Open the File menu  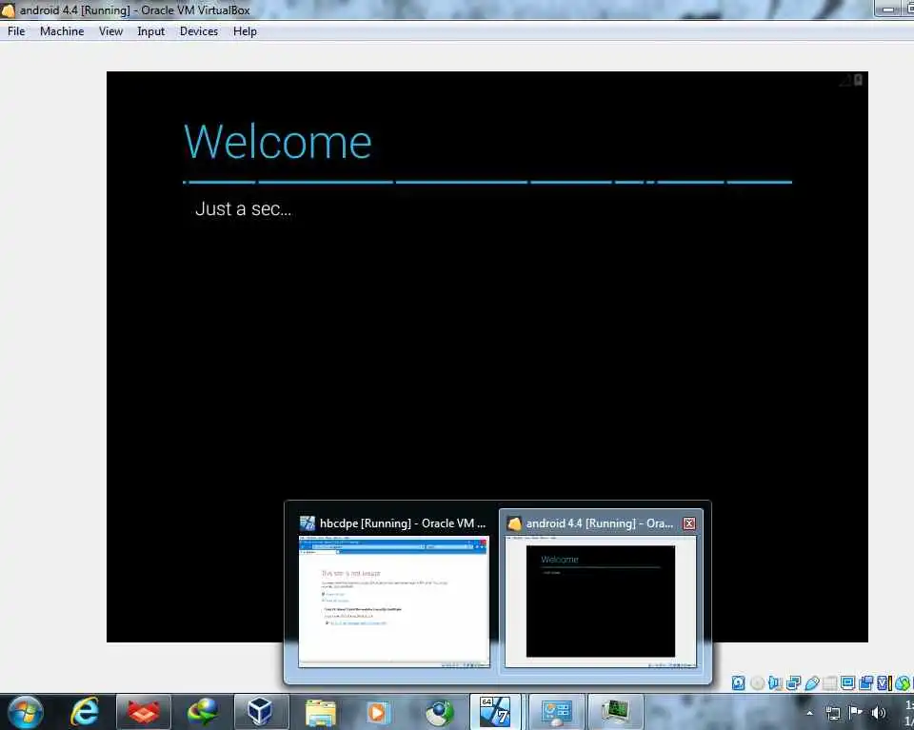point(16,31)
